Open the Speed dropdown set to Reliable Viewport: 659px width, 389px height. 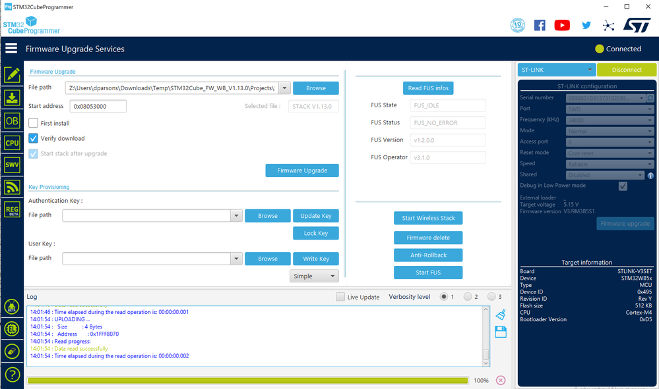click(x=610, y=164)
